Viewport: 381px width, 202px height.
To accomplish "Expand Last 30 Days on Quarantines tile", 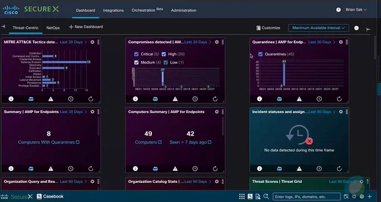I will point(322,42).
